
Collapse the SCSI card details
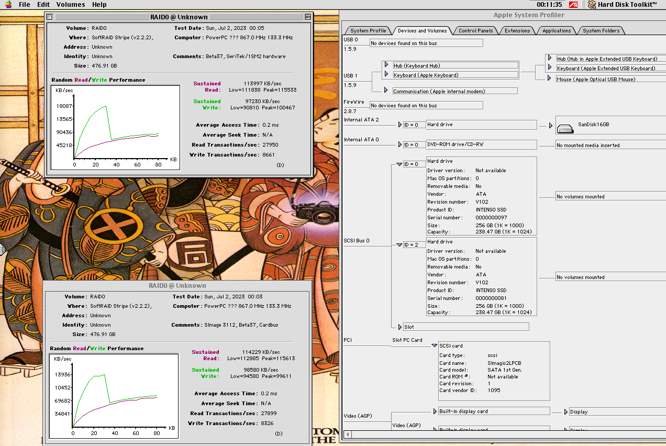point(435,345)
